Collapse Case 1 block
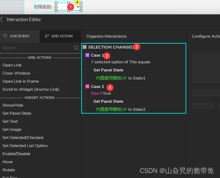Screen dimensions: 220x178 click(x=87, y=55)
